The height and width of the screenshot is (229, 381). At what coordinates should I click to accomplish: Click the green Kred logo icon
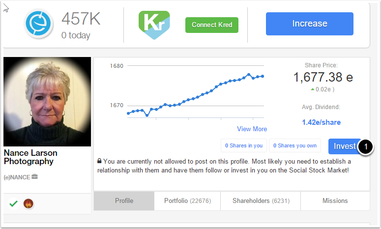tap(154, 25)
